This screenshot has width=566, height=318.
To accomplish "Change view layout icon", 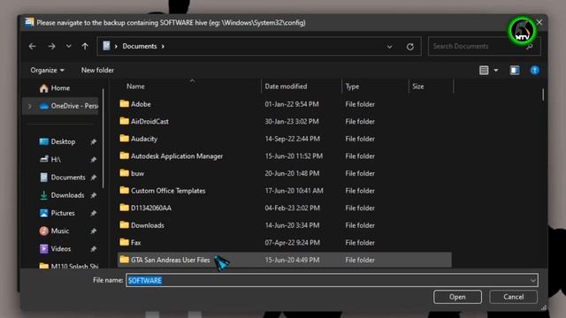I will click(x=484, y=71).
